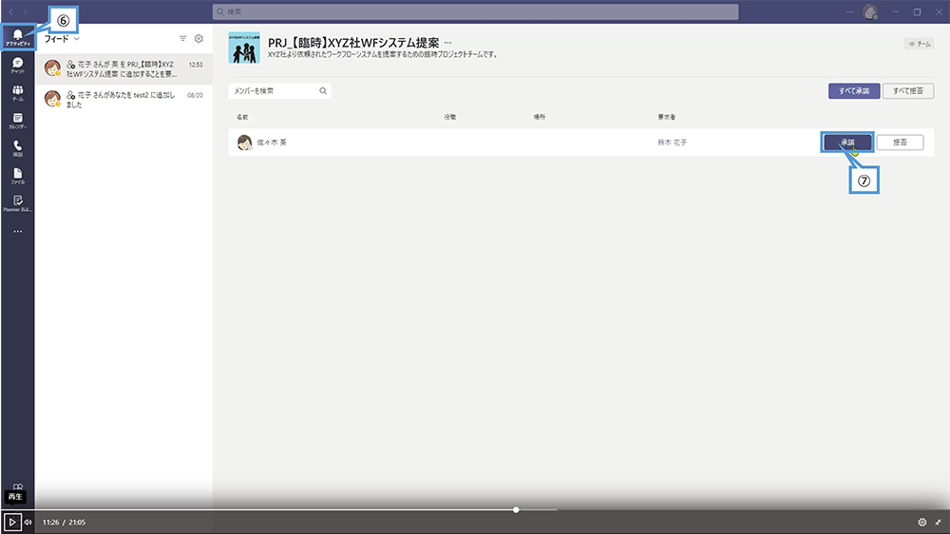This screenshot has height=534, width=950.
Task: Open Calendar in the left sidebar
Action: click(x=17, y=121)
